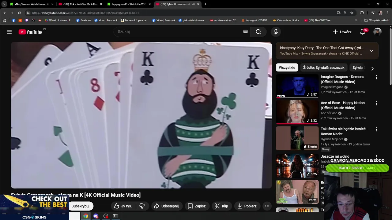Open the YouTube account avatar menu

377,32
